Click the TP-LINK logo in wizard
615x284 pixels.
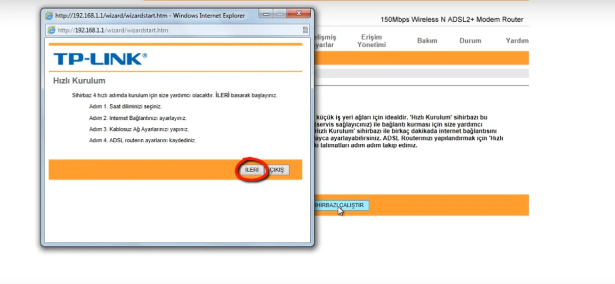(100, 59)
